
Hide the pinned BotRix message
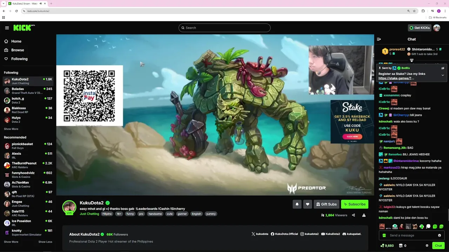pyautogui.click(x=443, y=68)
